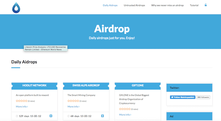
Task: Click the Airdrop banner headline
Action: [112, 29]
